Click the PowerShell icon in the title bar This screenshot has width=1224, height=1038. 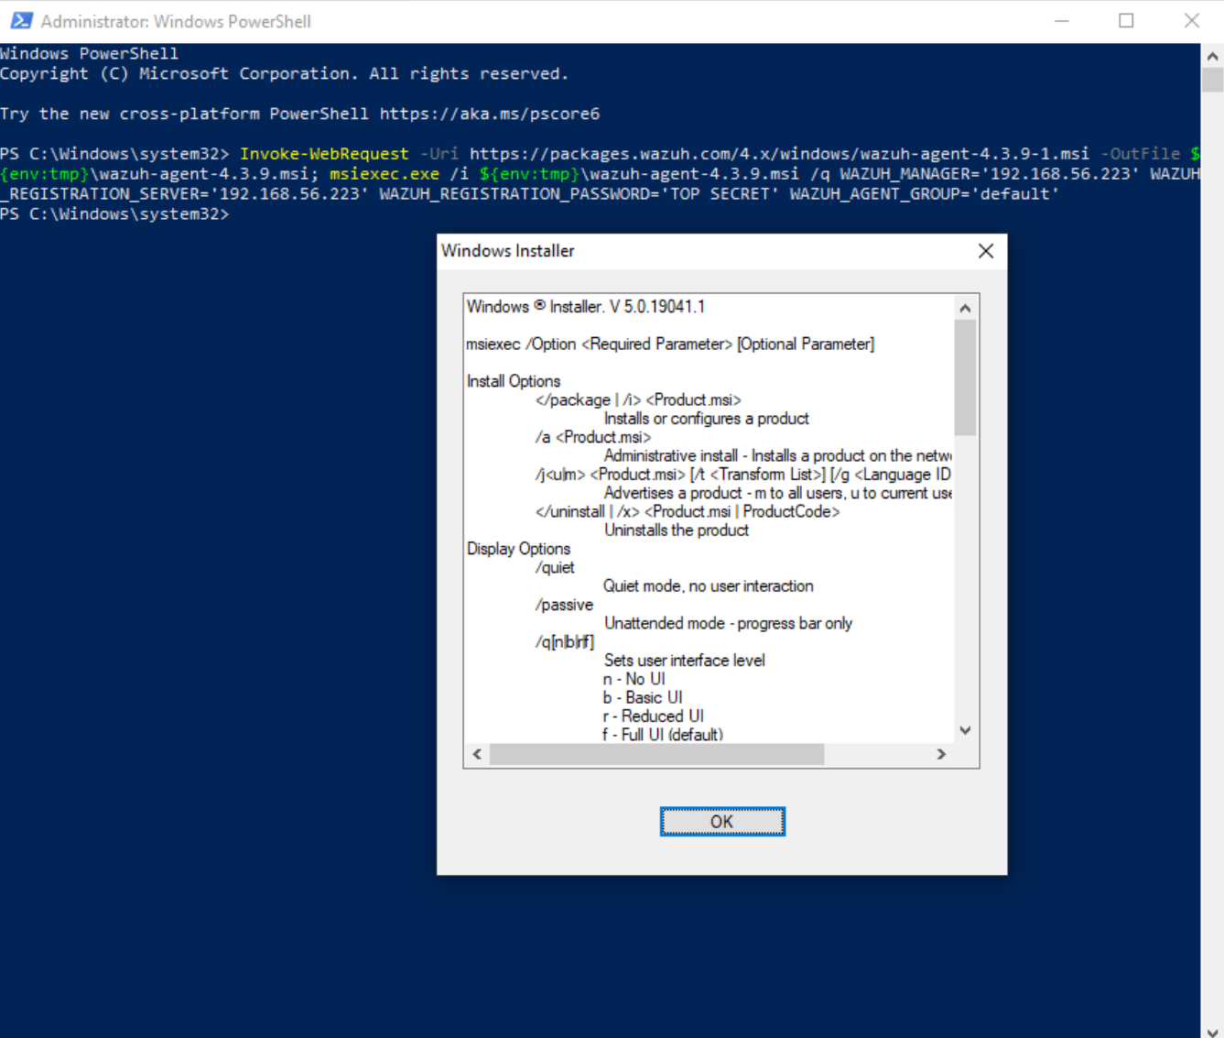(x=20, y=20)
